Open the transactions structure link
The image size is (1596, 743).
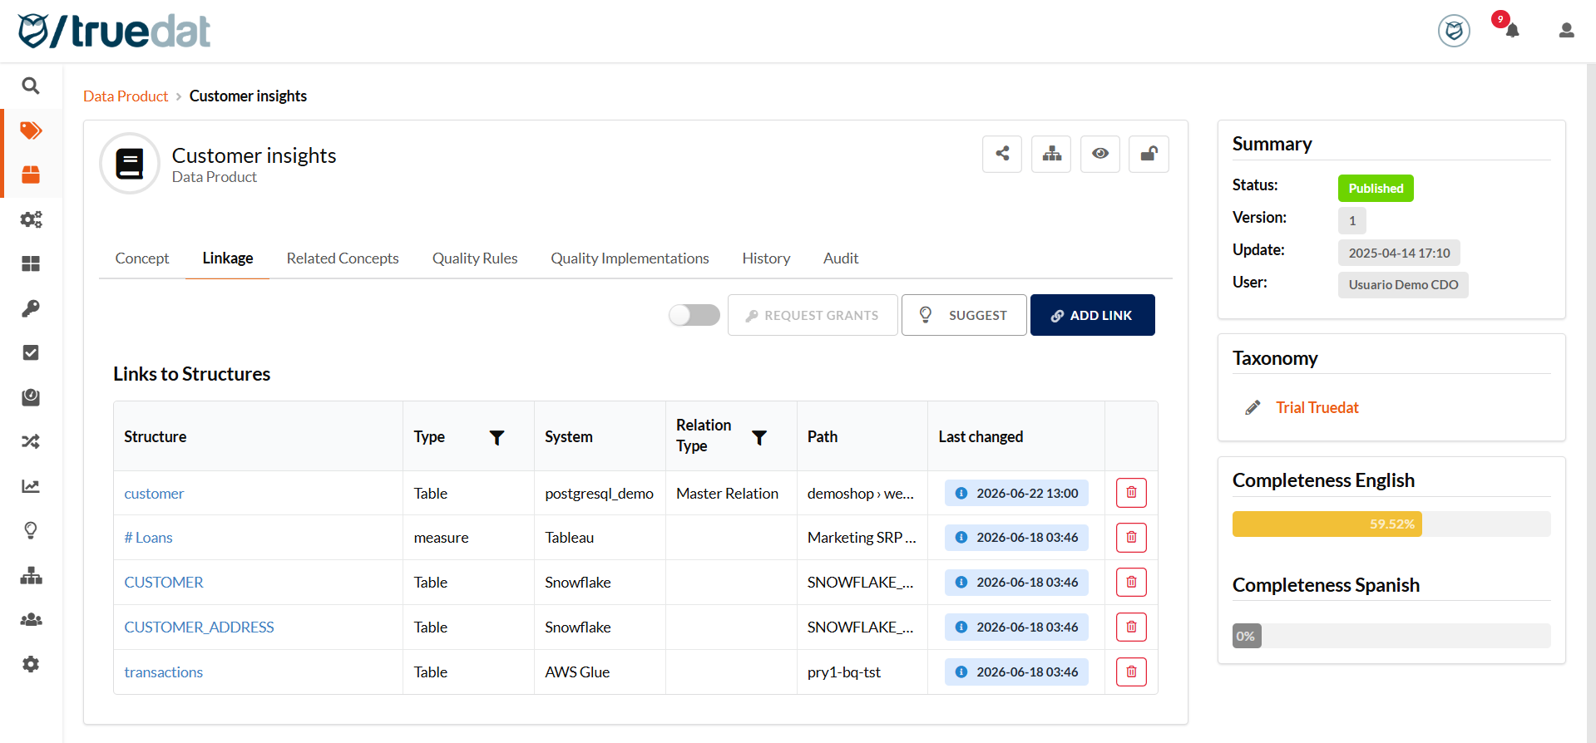pyautogui.click(x=164, y=672)
